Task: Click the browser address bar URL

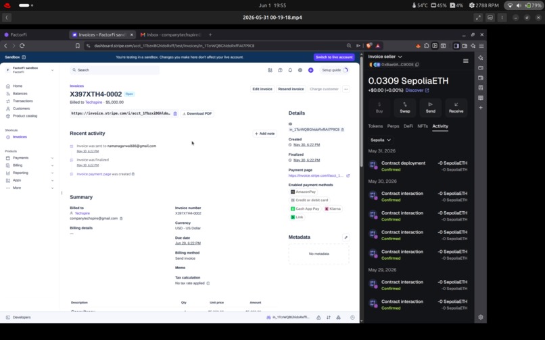Action: tap(174, 45)
